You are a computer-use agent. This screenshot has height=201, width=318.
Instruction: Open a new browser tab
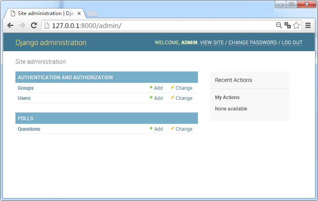pos(92,13)
